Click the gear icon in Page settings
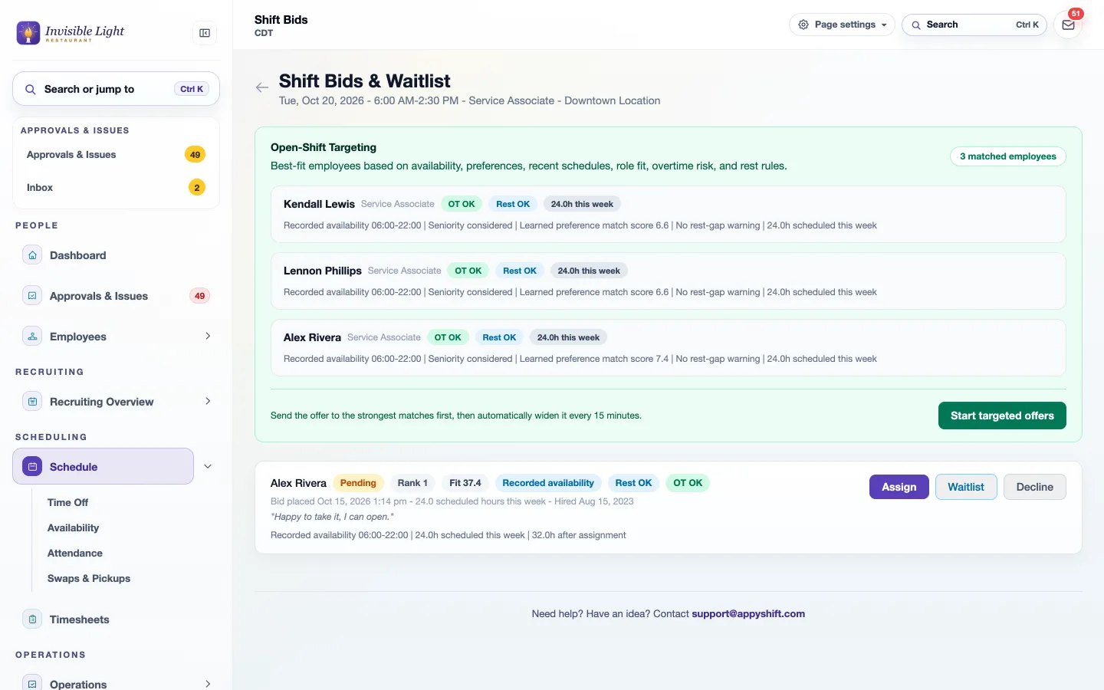 point(803,25)
